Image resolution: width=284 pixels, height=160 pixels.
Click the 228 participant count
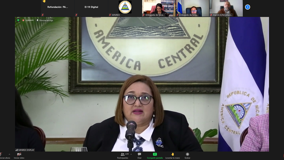point(127,154)
